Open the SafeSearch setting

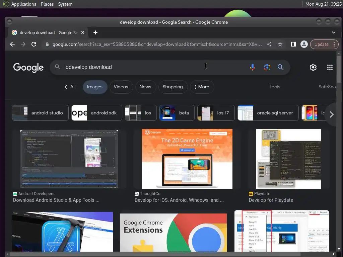(327, 87)
